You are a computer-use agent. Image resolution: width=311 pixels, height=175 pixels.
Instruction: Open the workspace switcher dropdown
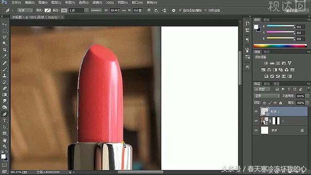[297, 11]
